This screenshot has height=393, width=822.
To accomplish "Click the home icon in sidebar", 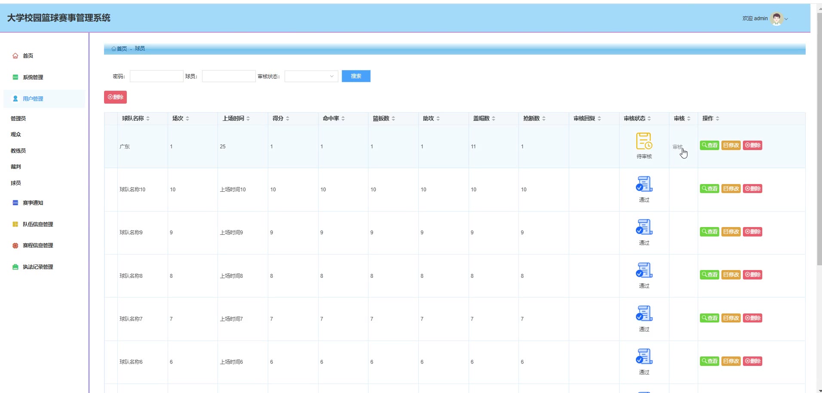I will tap(15, 56).
